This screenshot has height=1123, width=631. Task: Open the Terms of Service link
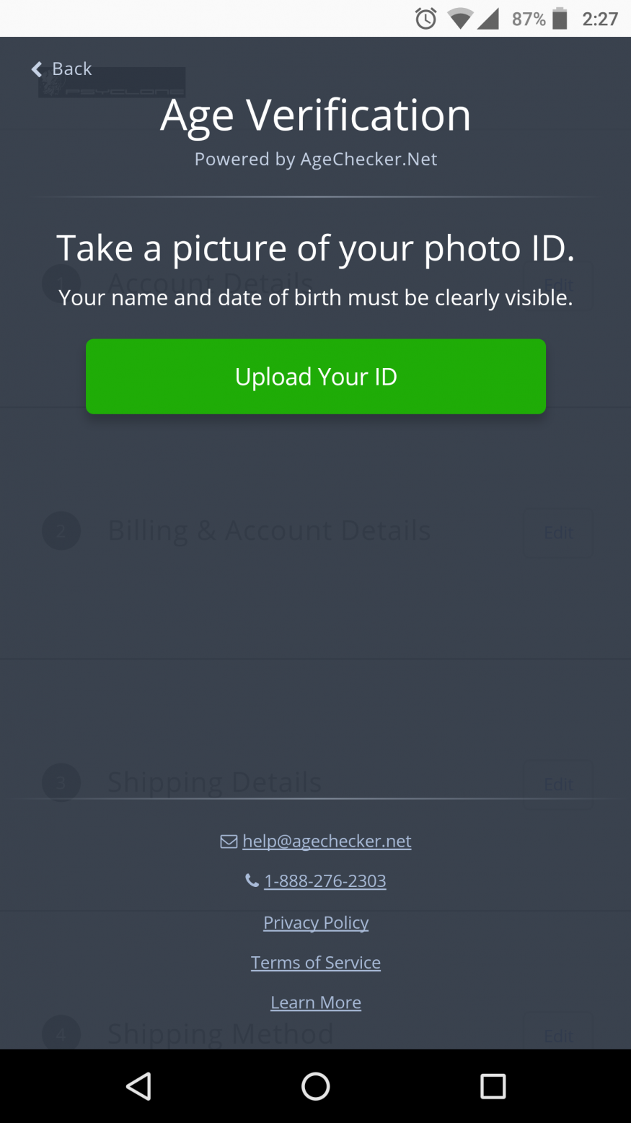click(316, 962)
